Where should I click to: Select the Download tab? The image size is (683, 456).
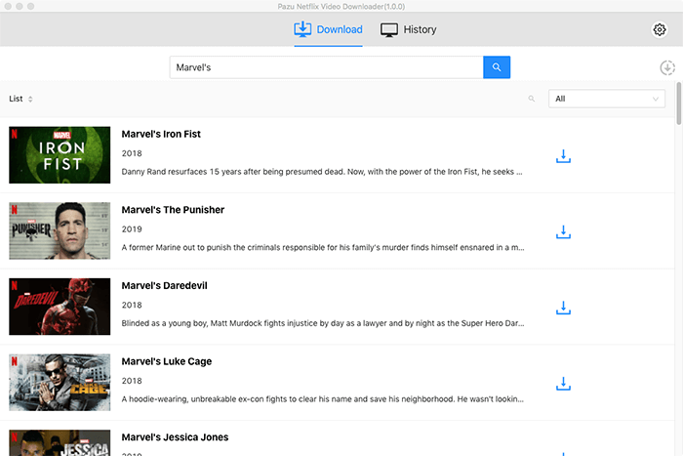[x=328, y=30]
